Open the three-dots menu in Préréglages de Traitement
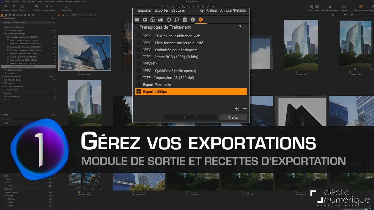The height and width of the screenshot is (210, 374). coord(245,27)
